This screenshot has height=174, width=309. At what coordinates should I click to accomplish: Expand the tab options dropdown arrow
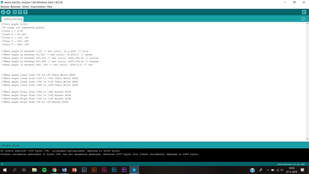[303, 19]
